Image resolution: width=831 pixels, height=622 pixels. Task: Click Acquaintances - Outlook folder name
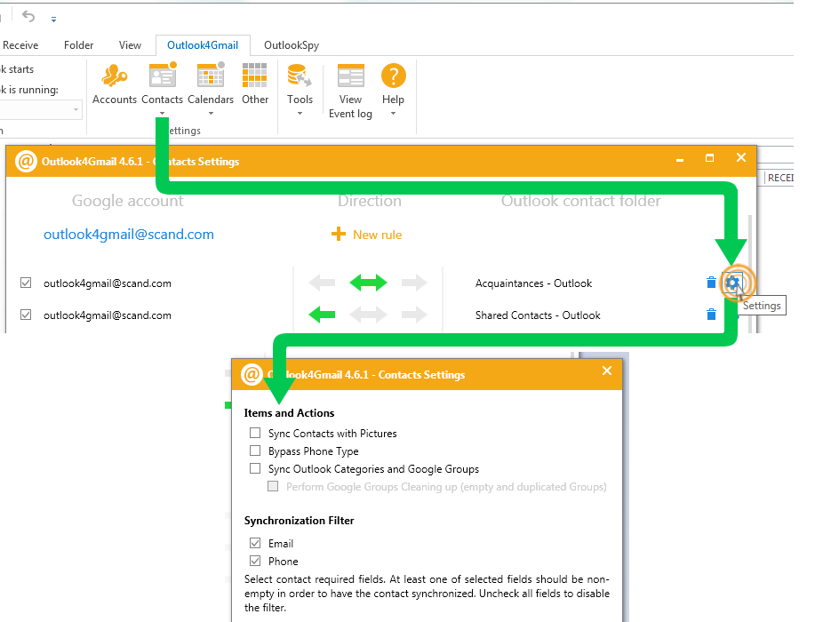click(x=533, y=283)
